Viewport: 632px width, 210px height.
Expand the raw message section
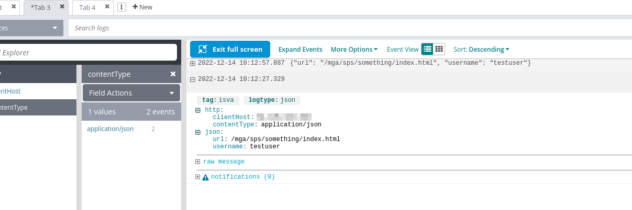click(198, 162)
